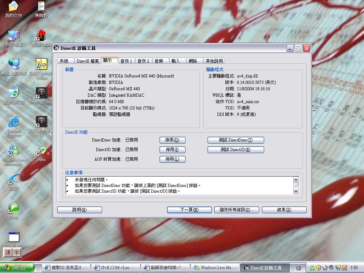The image size is (364, 273).
Task: Launch the Foxy desktop shortcut
Action: (x=14, y=208)
